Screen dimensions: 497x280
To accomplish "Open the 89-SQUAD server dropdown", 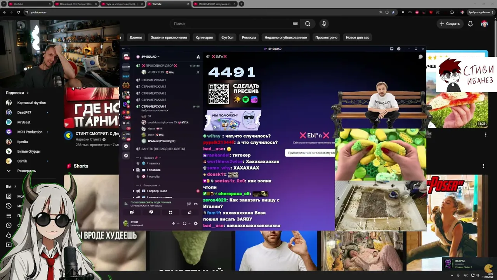I will click(x=150, y=57).
